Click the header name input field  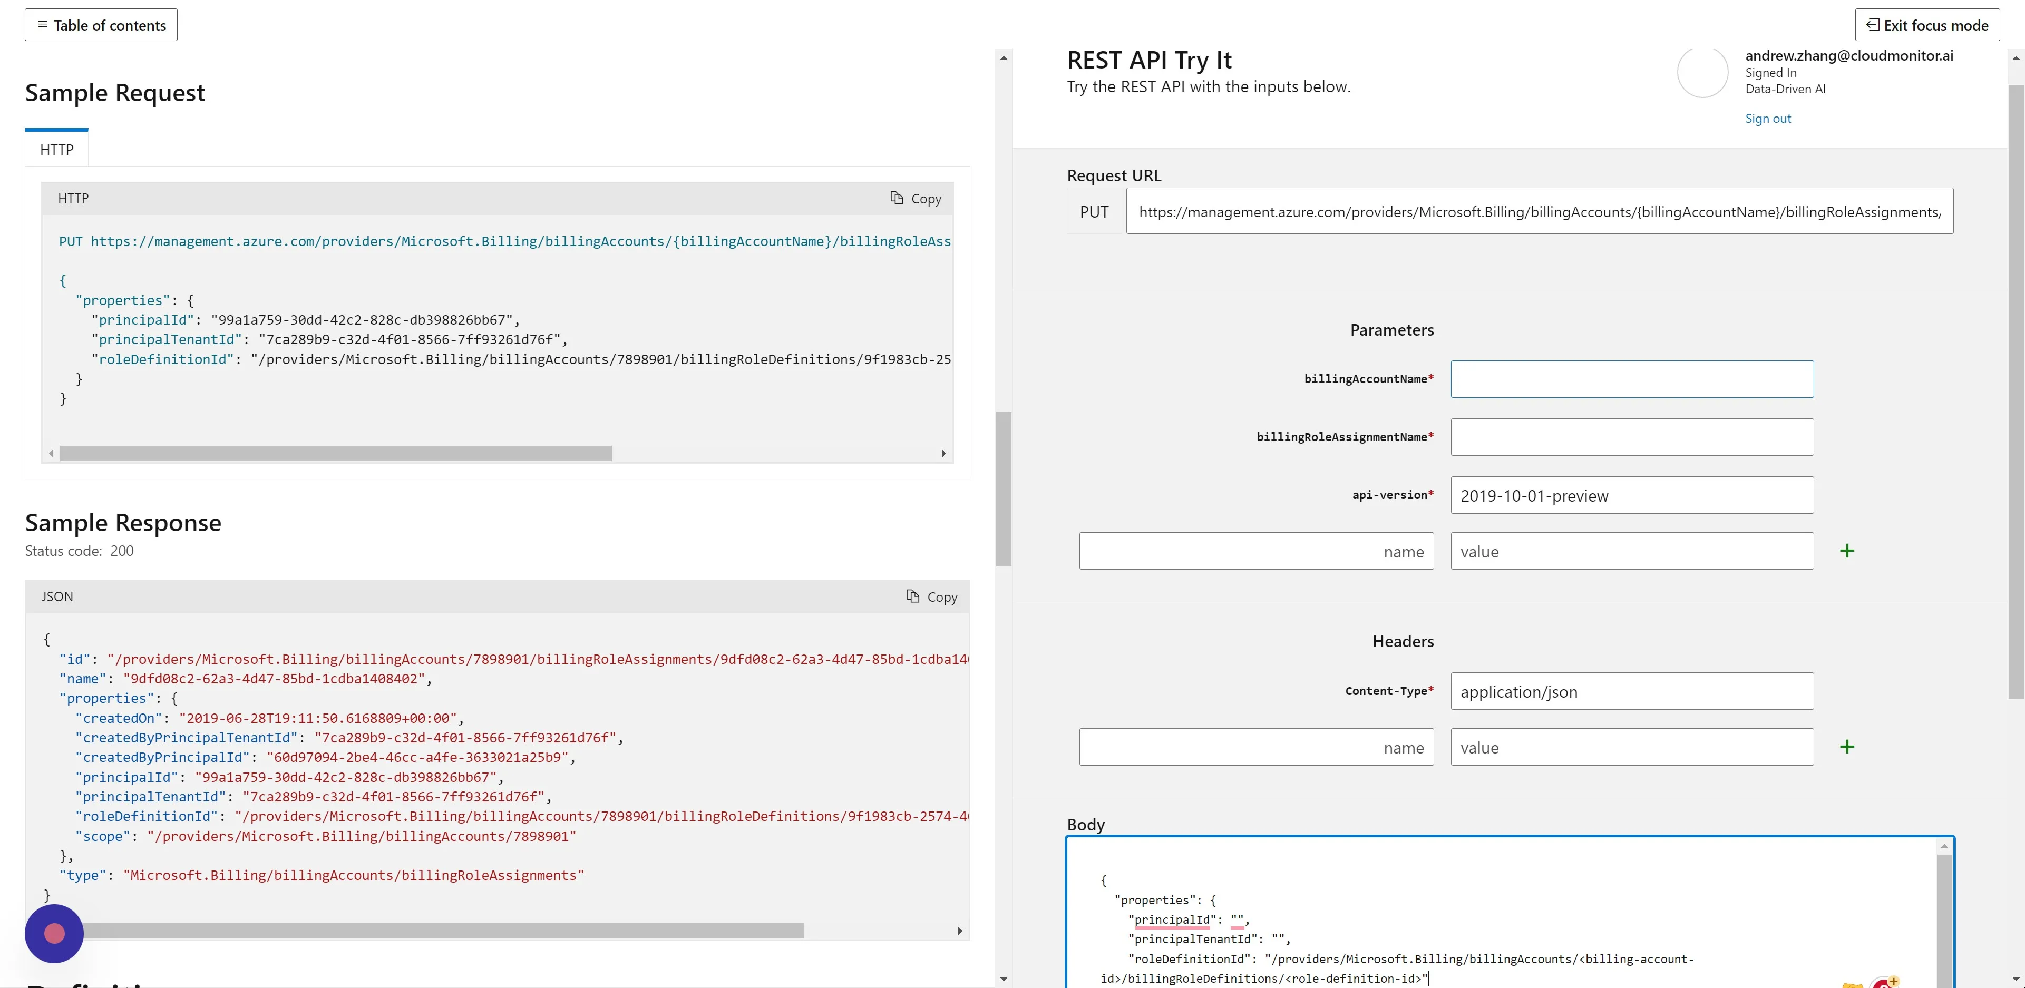pyautogui.click(x=1256, y=748)
